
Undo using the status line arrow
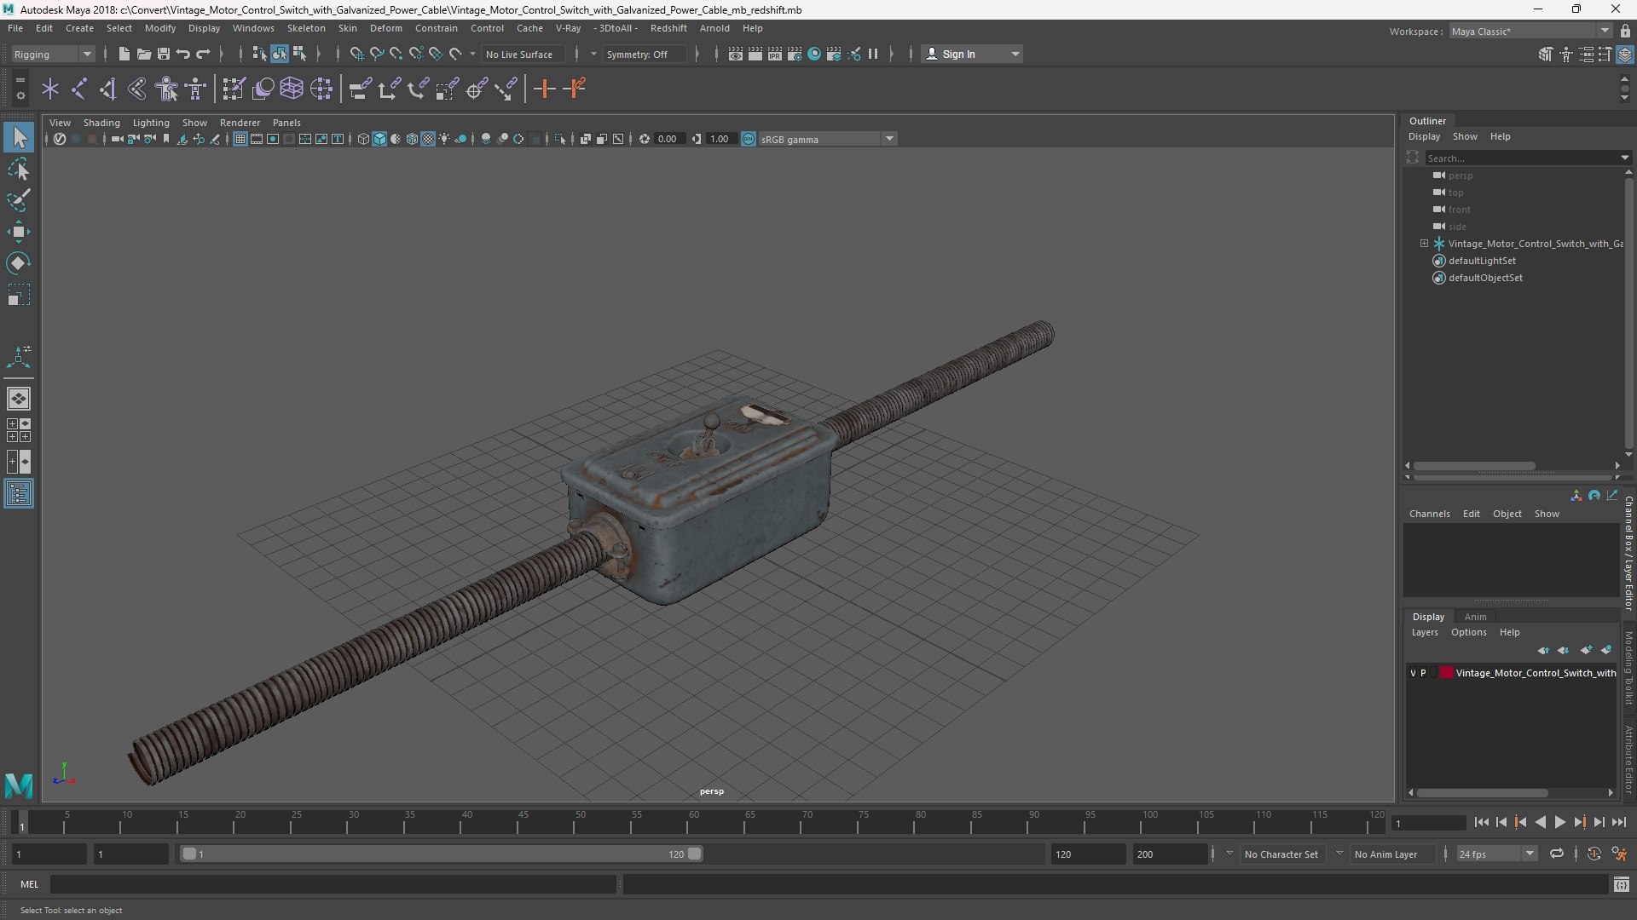click(183, 54)
